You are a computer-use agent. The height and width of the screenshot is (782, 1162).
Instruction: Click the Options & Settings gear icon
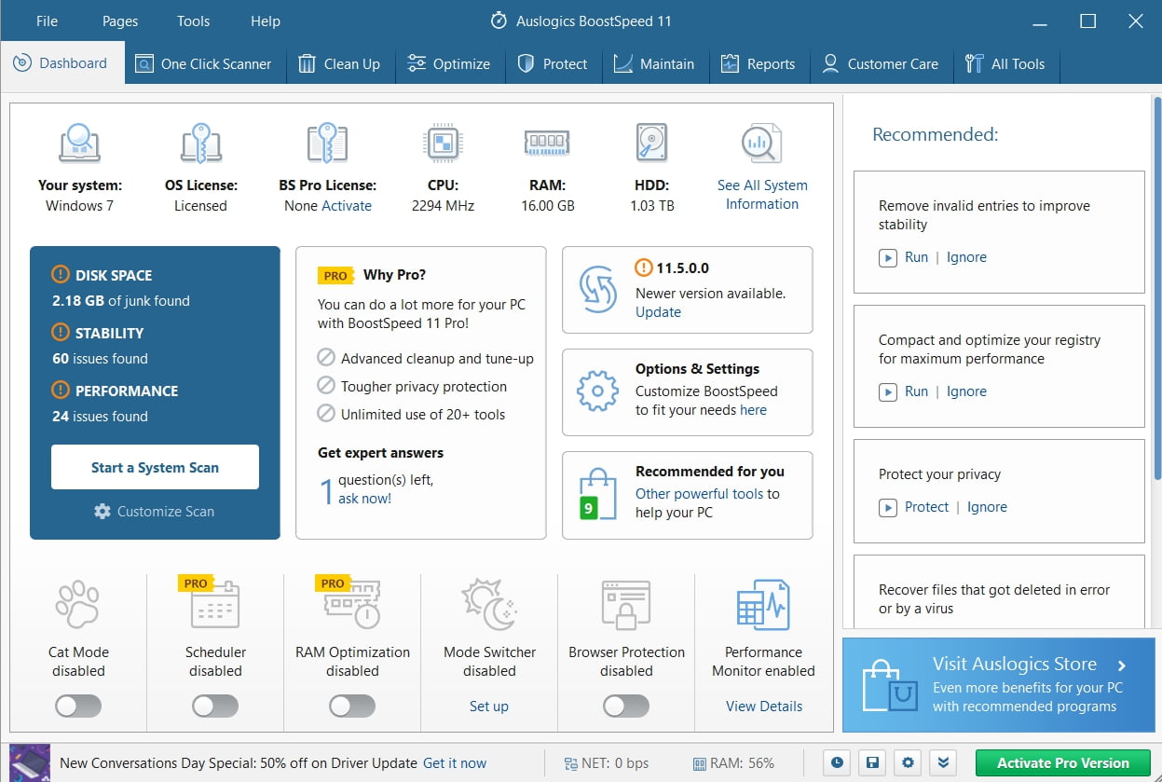coord(597,391)
